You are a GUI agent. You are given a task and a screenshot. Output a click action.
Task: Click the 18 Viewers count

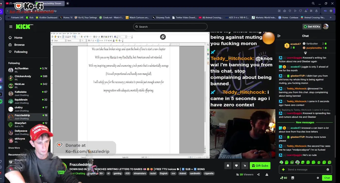[245, 175]
